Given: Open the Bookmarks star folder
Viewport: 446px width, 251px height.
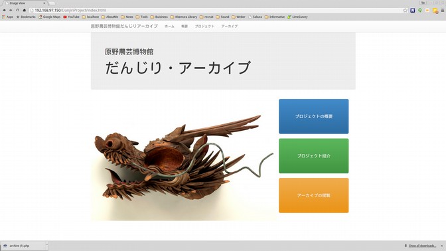Looking at the screenshot, I should click(x=26, y=17).
